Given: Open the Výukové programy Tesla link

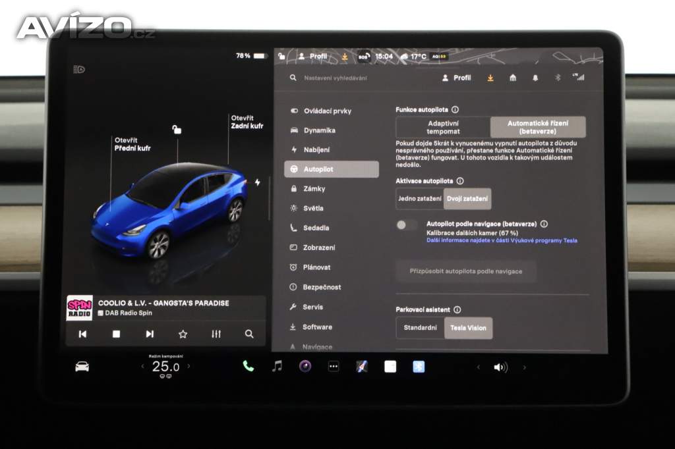Looking at the screenshot, I should (x=502, y=241).
